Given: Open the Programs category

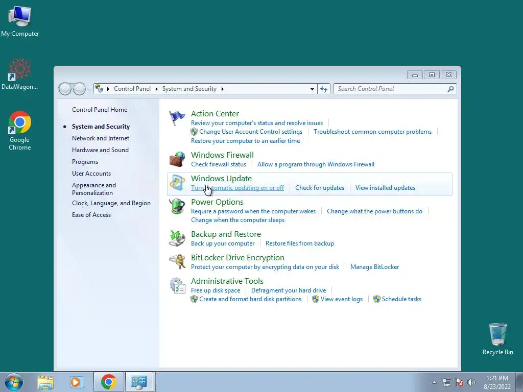Looking at the screenshot, I should (x=85, y=162).
